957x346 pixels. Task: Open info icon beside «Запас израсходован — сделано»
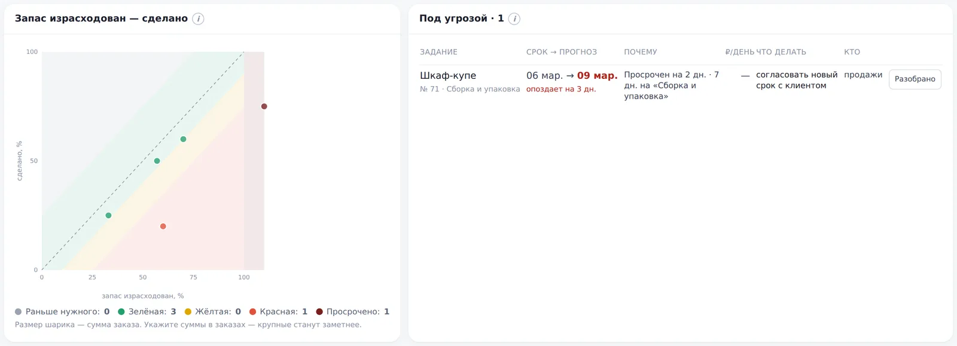point(198,19)
